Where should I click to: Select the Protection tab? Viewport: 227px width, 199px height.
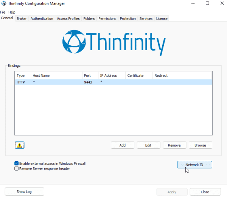pyautogui.click(x=128, y=19)
